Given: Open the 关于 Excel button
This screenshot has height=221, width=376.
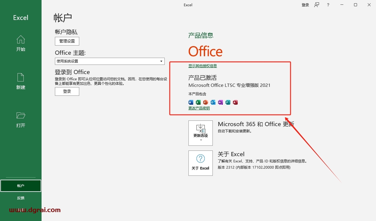Looking at the screenshot, I should pos(201,163).
